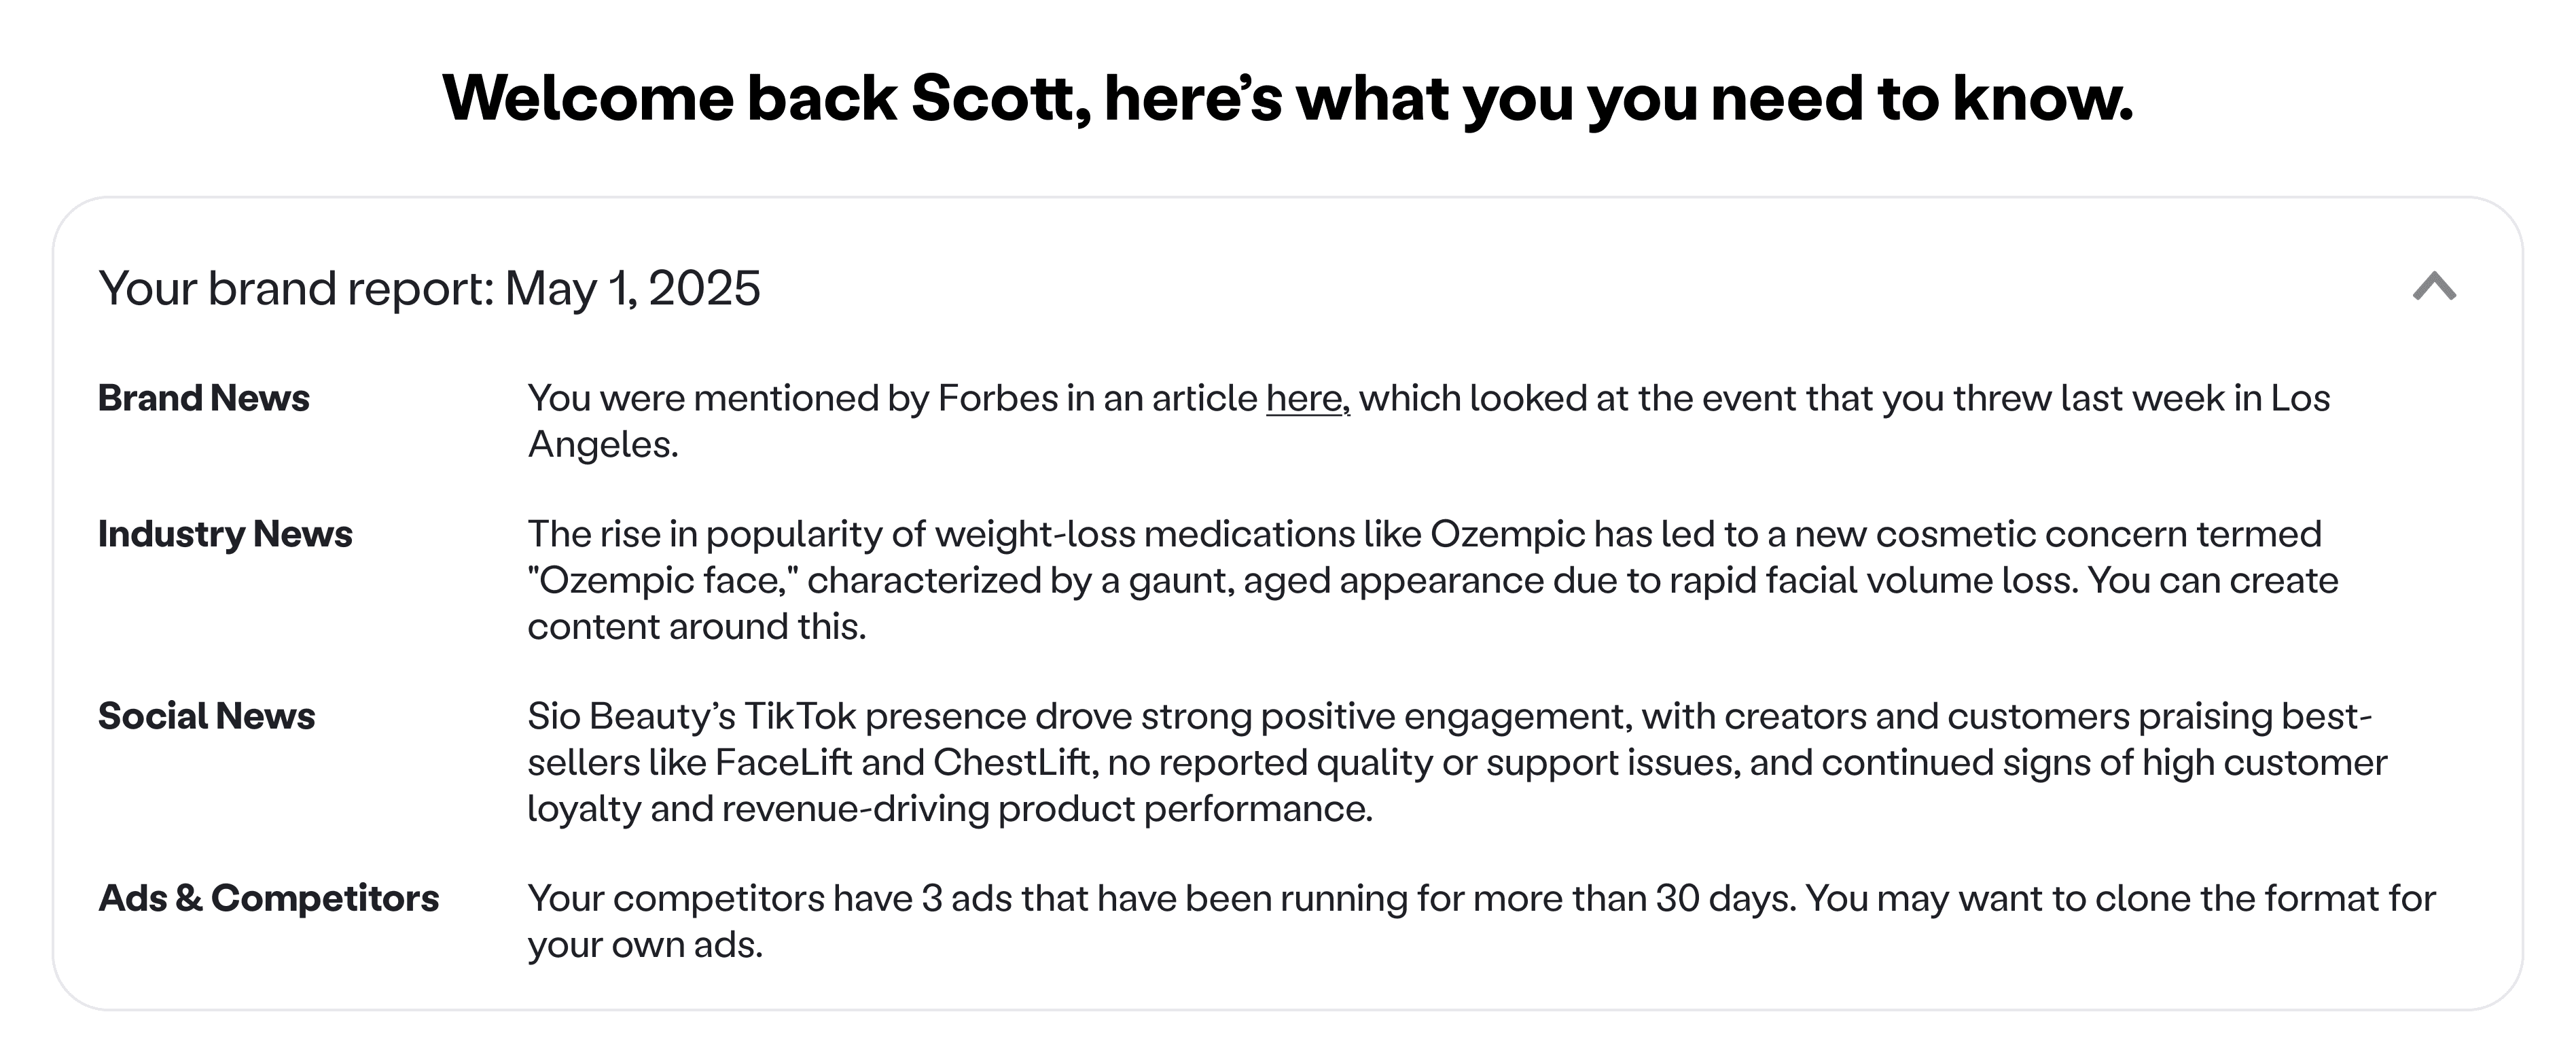Collapse the brand report chevron
2576x1063 pixels.
tap(2434, 287)
